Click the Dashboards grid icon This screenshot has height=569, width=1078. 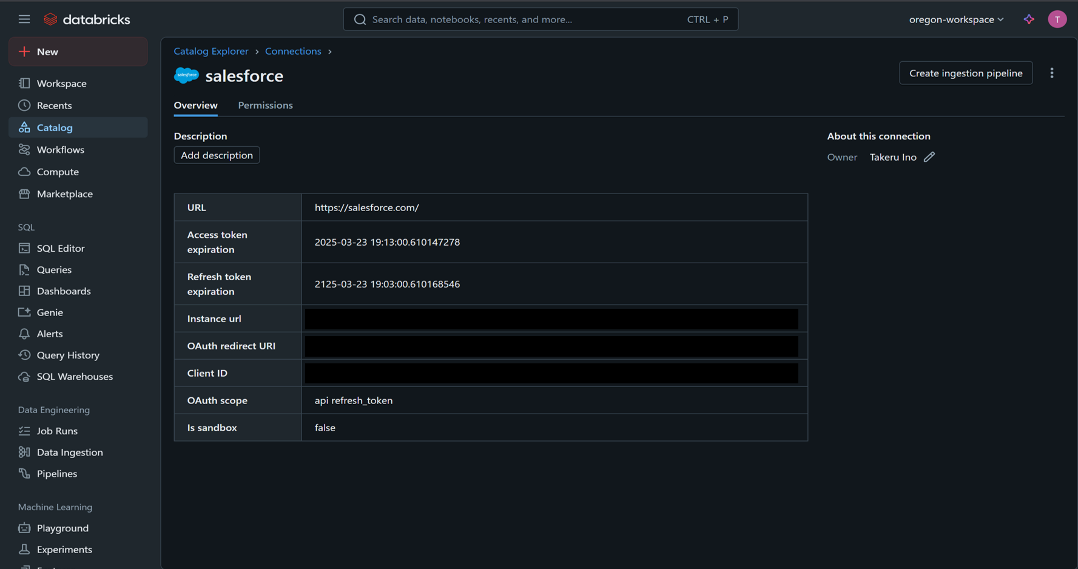(x=24, y=291)
